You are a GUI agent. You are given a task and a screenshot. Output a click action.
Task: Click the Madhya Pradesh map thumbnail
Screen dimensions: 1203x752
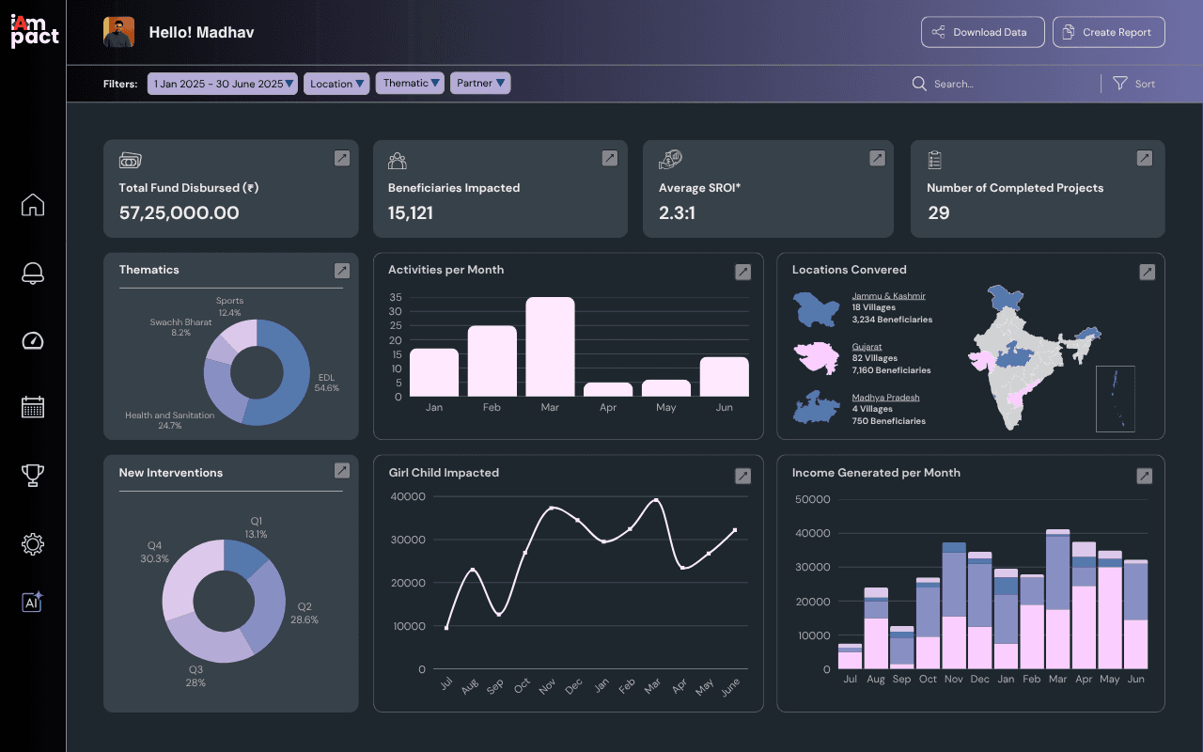tap(816, 409)
